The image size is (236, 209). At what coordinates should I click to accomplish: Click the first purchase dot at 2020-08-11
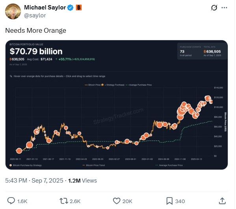point(19,151)
